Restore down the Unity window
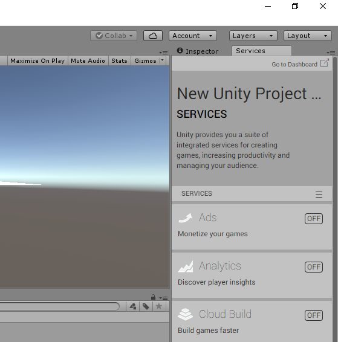The height and width of the screenshot is (342, 338). pos(295,6)
